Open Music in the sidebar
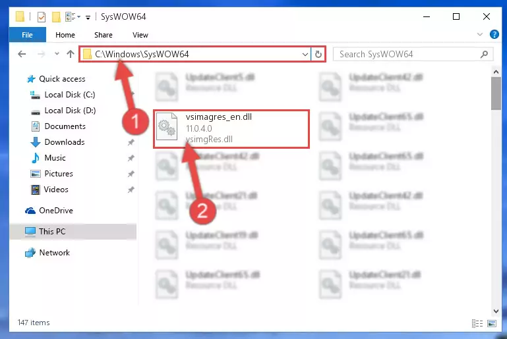Viewport: 507px width, 339px height. click(55, 158)
